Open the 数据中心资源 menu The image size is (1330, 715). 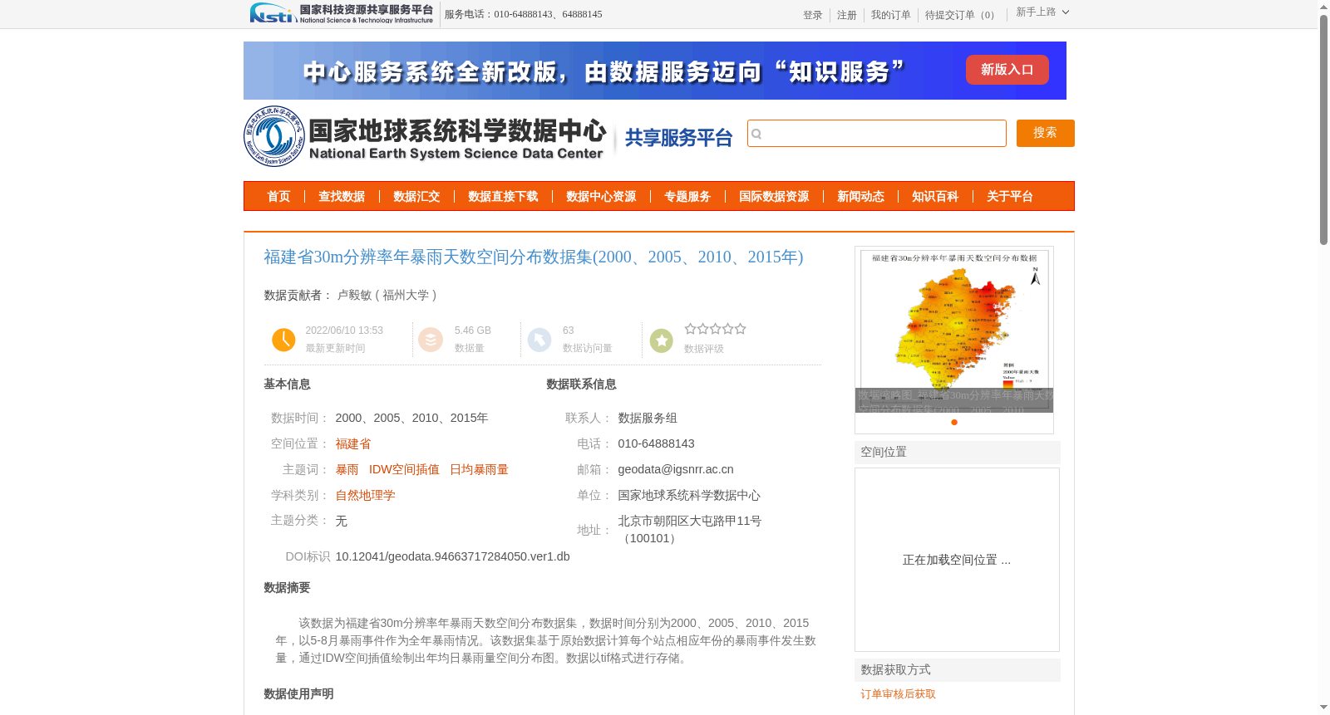(x=601, y=196)
